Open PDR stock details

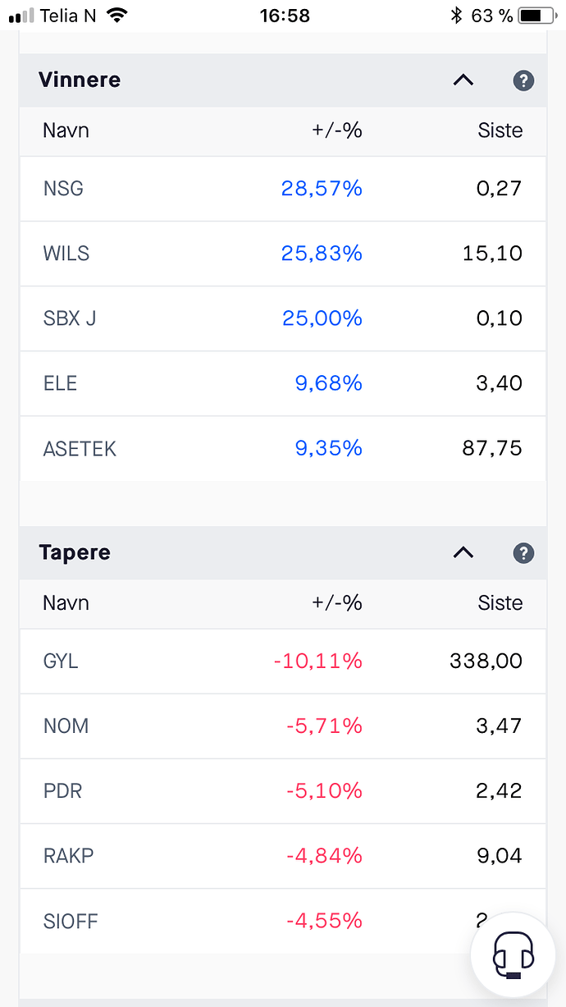coord(63,791)
